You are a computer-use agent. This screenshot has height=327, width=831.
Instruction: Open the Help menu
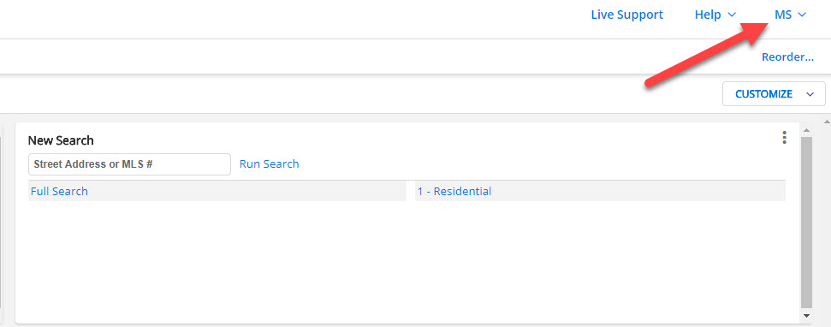click(715, 15)
